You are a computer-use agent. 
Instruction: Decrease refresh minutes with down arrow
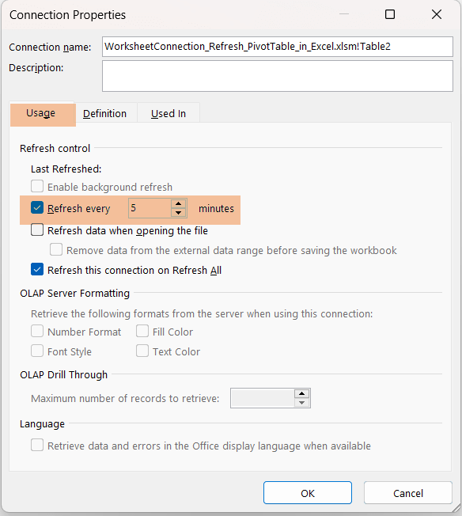click(178, 213)
